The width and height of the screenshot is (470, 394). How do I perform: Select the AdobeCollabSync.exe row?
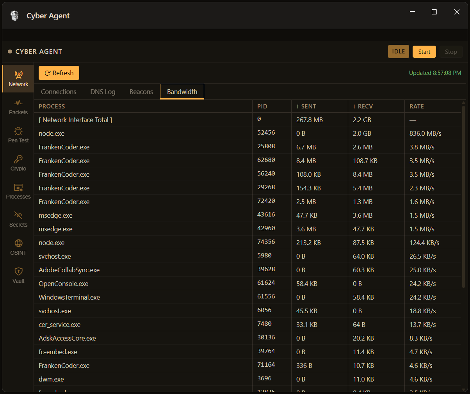[x=247, y=270]
